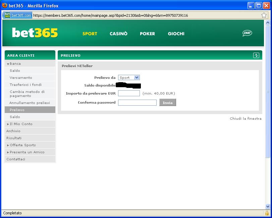Image resolution: width=272 pixels, height=218 pixels.
Task: Open the Sport tab
Action: coord(90,34)
